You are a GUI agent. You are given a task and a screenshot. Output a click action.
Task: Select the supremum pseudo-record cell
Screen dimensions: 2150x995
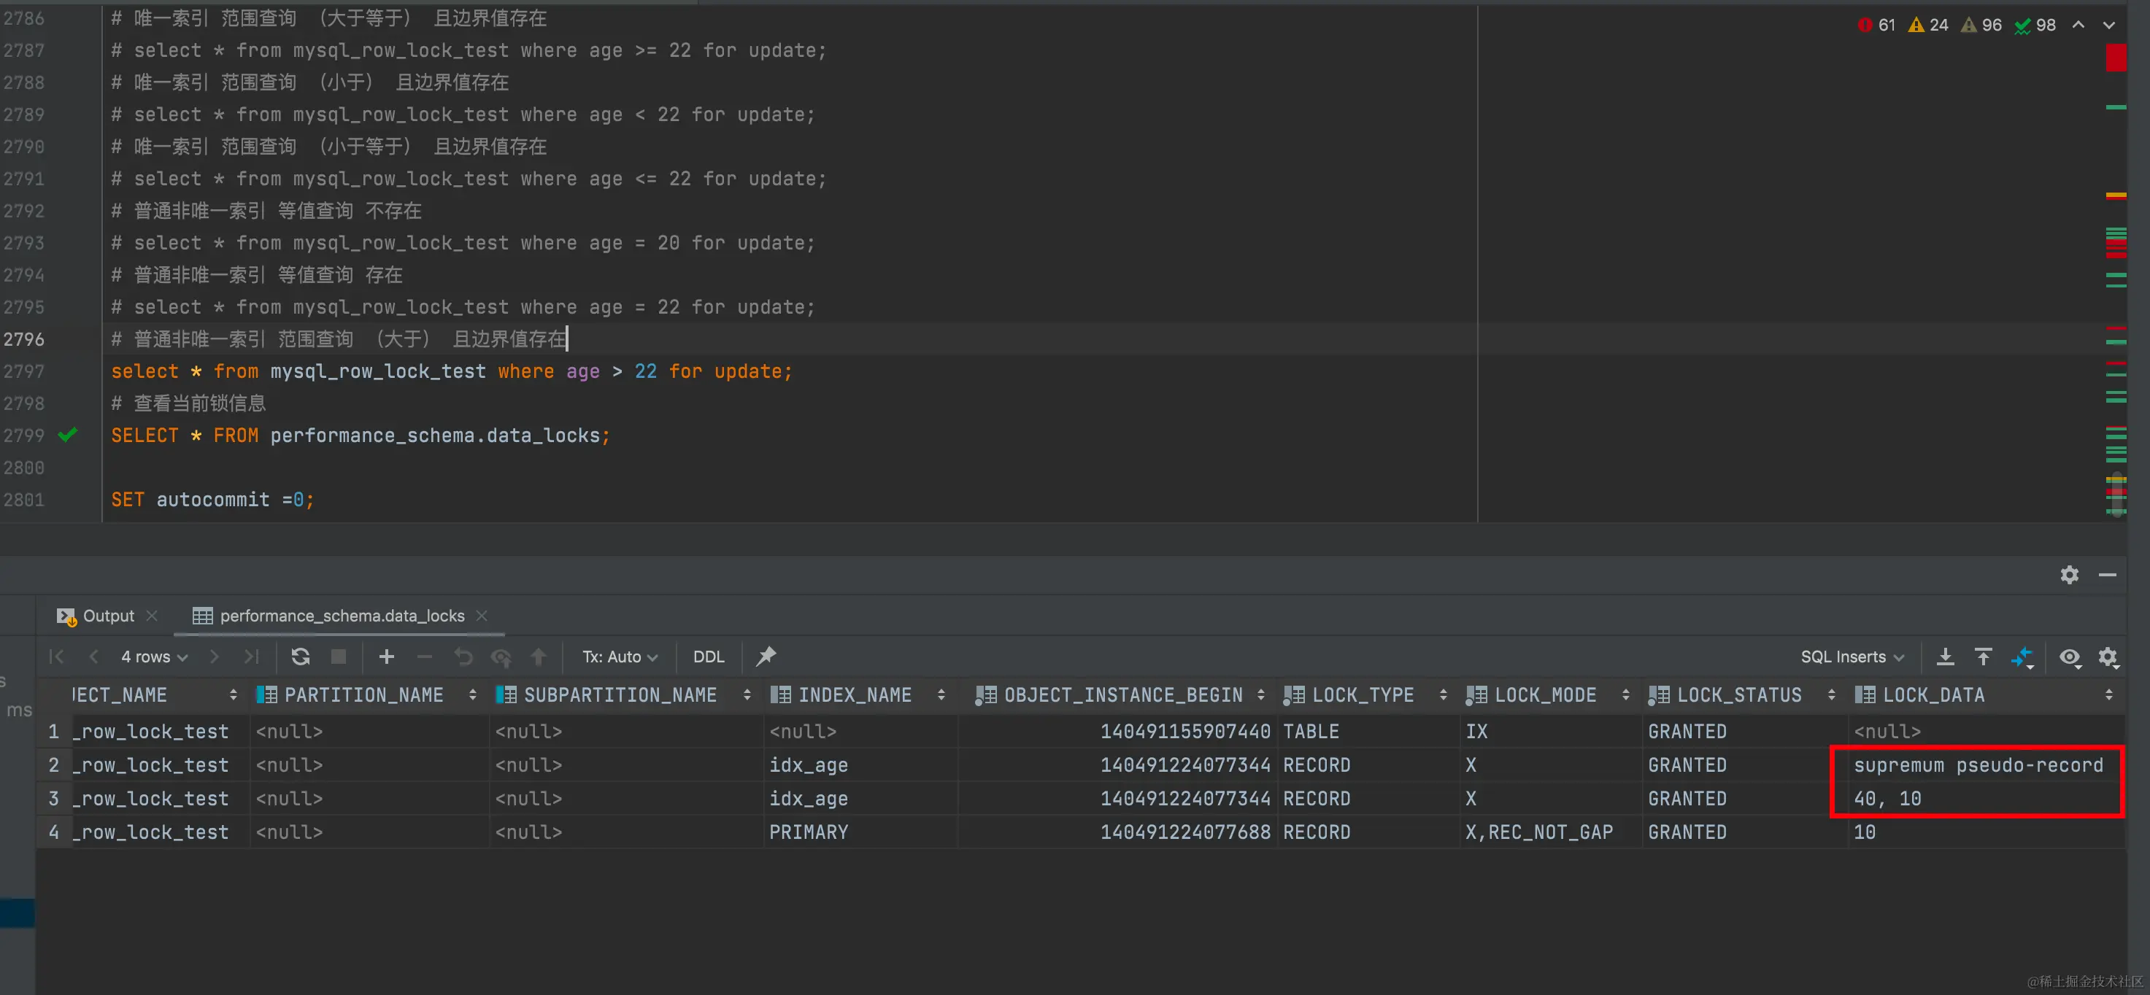pos(1977,764)
